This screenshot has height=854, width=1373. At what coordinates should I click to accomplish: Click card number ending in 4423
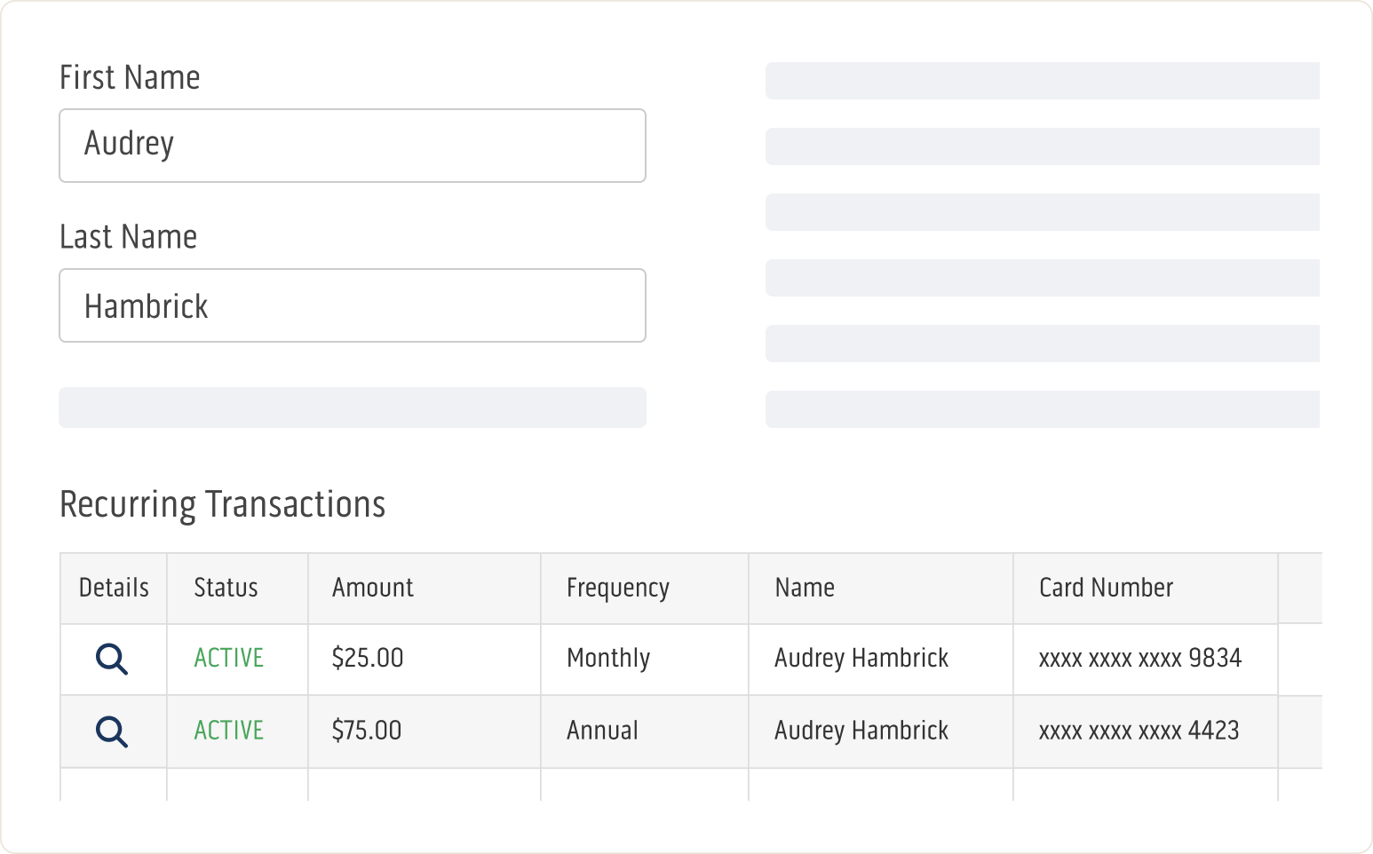(x=1139, y=731)
